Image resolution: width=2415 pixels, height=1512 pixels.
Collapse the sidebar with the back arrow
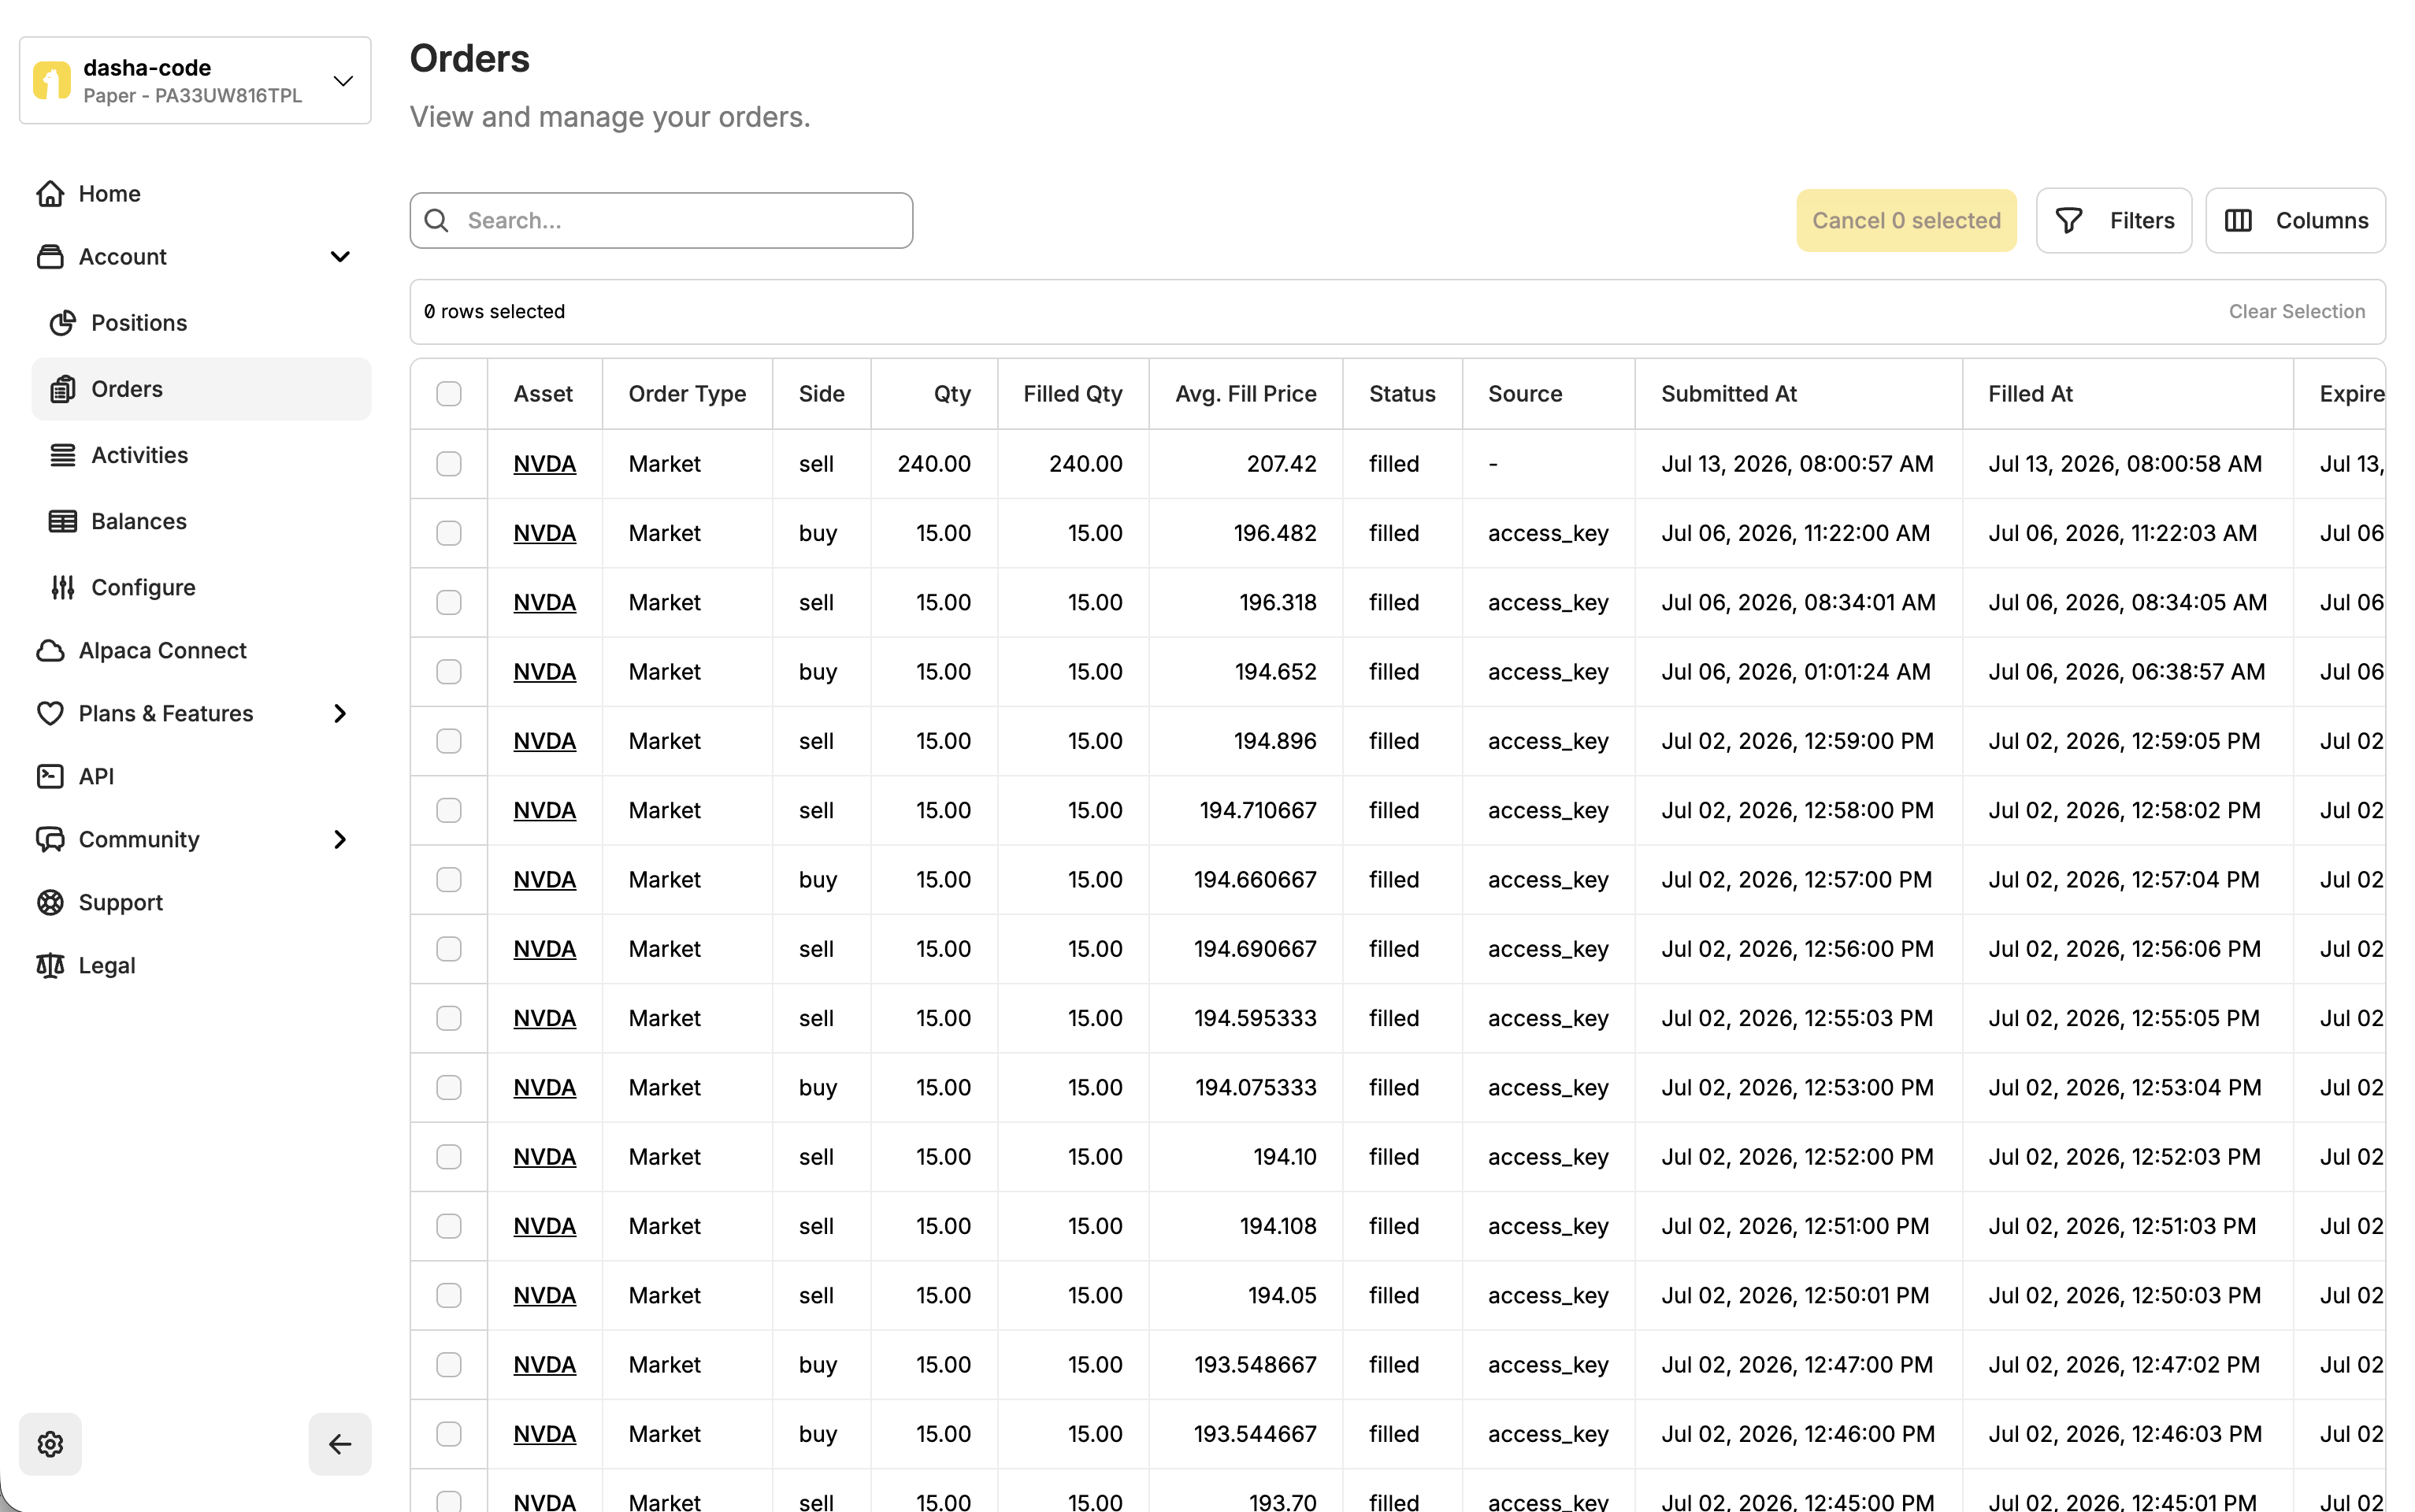point(340,1444)
